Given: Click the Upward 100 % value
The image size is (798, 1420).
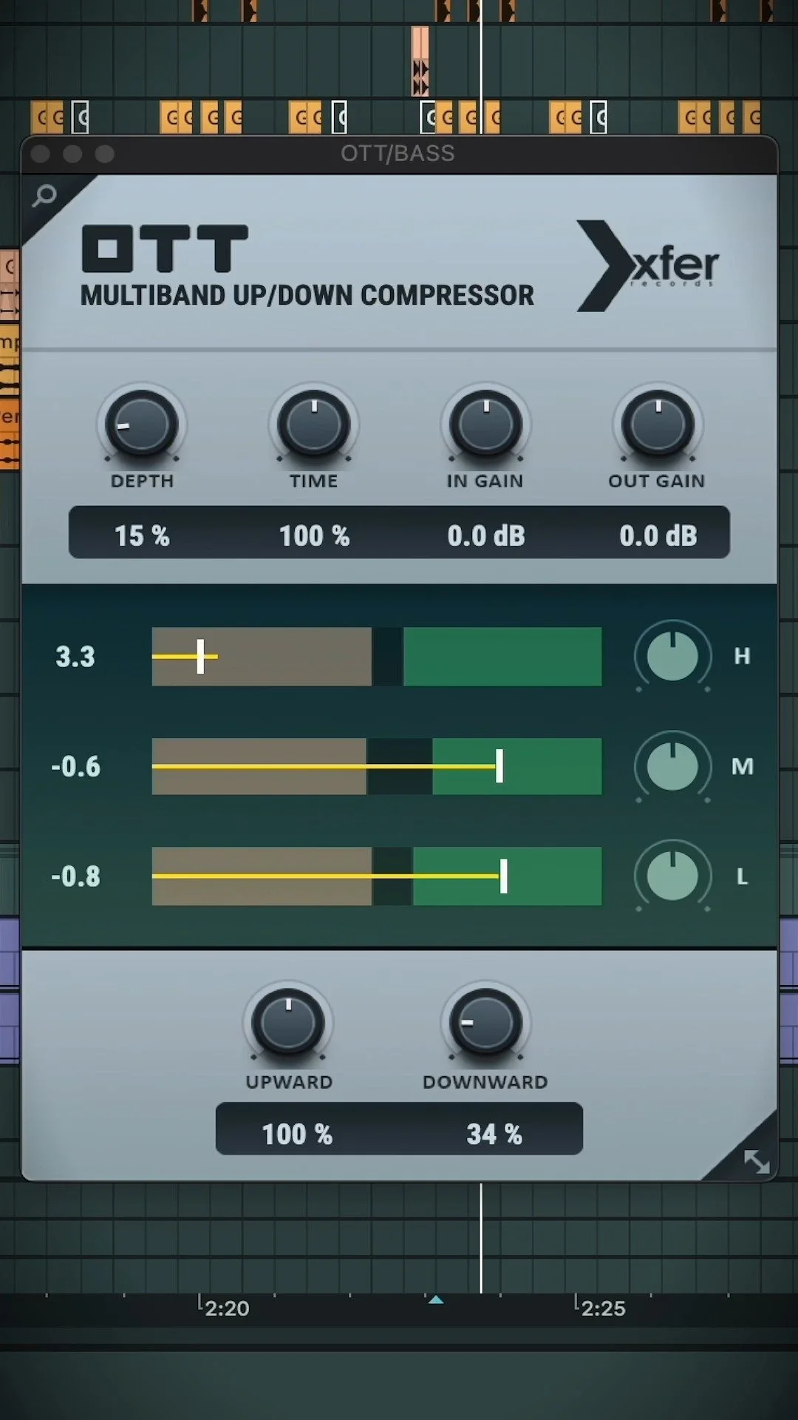Looking at the screenshot, I should coord(297,1134).
